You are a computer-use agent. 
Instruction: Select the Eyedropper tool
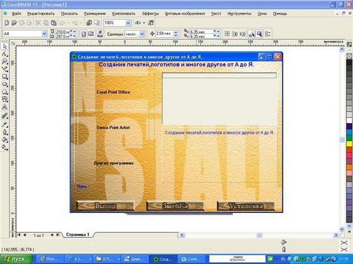5,123
